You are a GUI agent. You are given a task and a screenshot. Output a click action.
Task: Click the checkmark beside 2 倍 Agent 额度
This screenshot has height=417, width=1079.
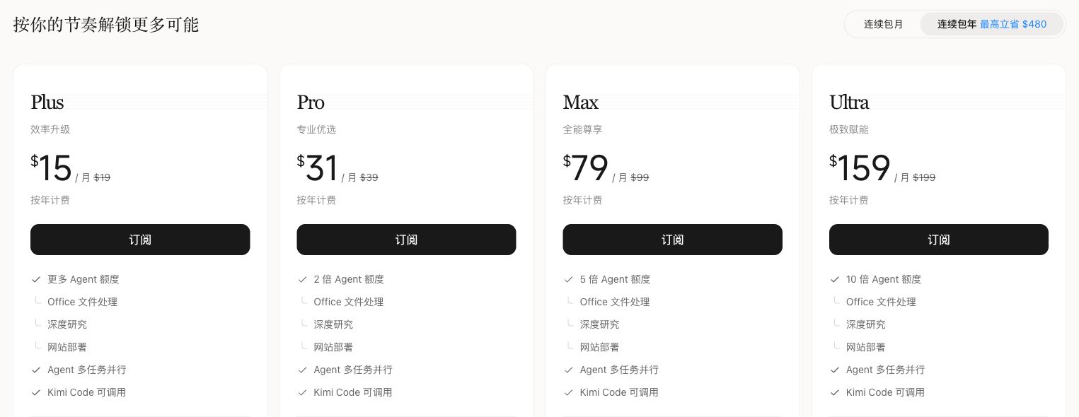(302, 279)
